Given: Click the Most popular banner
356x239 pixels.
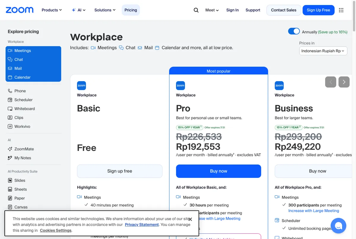Looking at the screenshot, I should tap(219, 71).
